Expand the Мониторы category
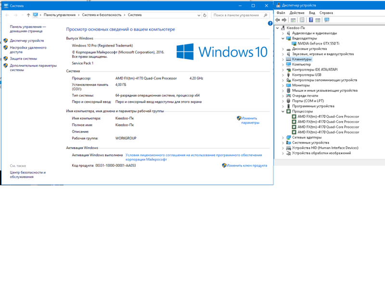This screenshot has height=289, width=385. pyautogui.click(x=283, y=86)
